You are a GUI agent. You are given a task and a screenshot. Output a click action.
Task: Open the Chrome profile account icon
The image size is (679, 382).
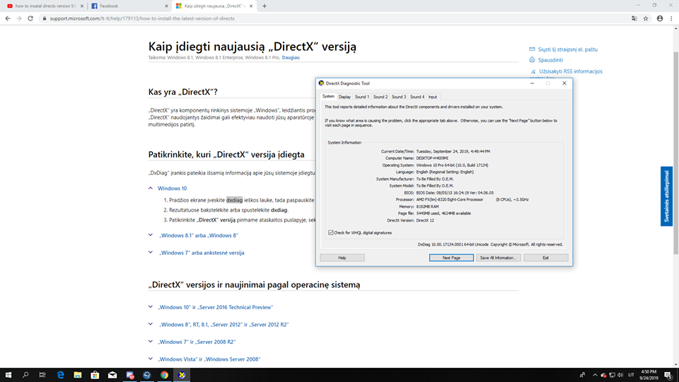[x=659, y=18]
